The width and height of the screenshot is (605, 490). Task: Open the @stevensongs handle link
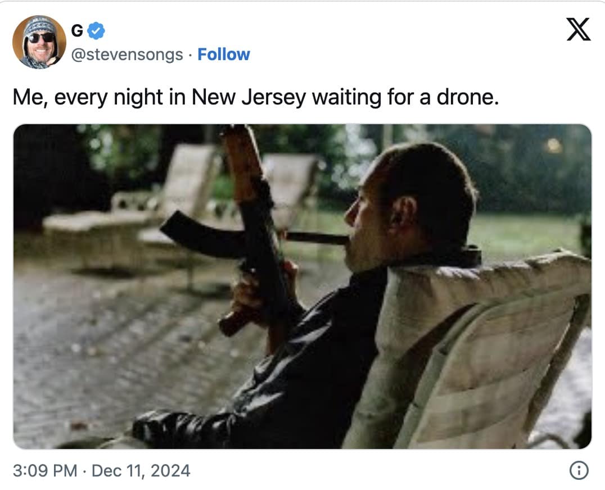[127, 55]
